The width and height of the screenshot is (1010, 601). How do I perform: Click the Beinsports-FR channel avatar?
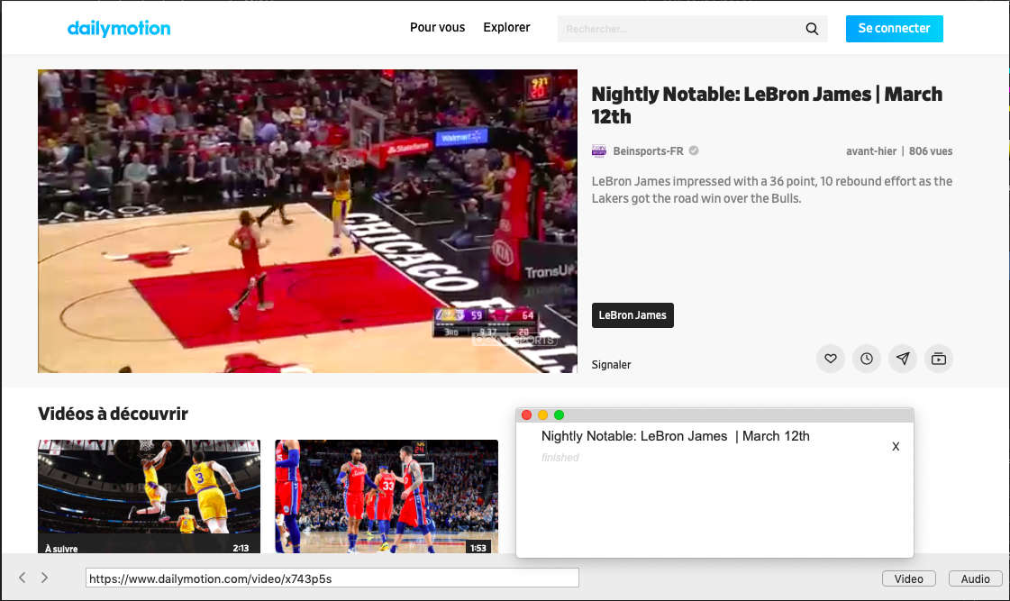click(599, 150)
